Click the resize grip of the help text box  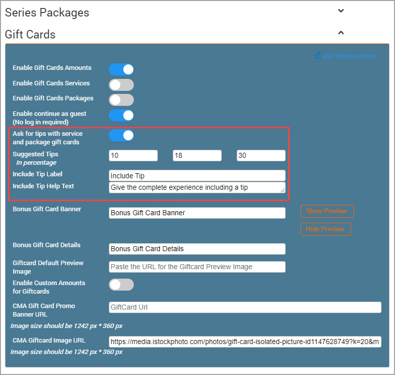(x=283, y=191)
